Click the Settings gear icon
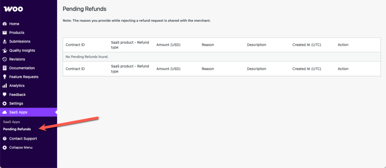 point(5,103)
